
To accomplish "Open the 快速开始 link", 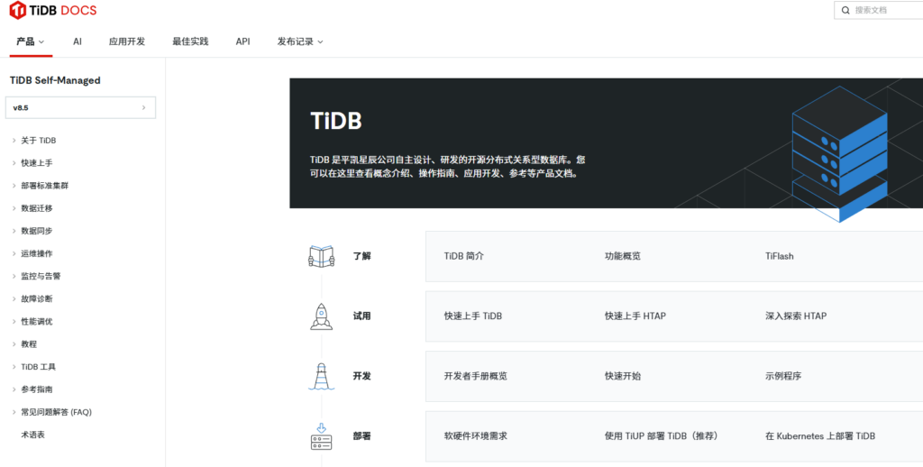I will (623, 376).
